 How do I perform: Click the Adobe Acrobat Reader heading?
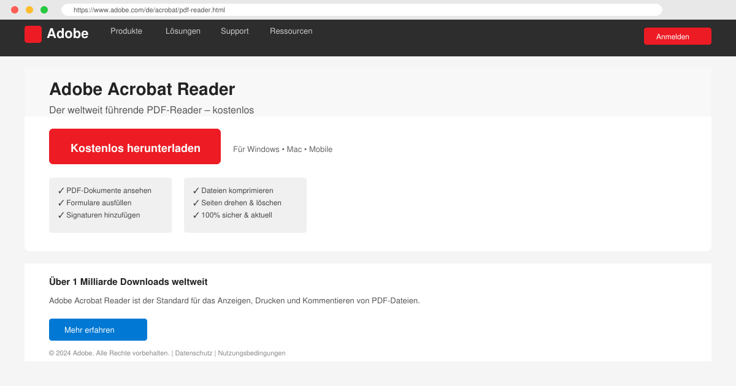(142, 89)
